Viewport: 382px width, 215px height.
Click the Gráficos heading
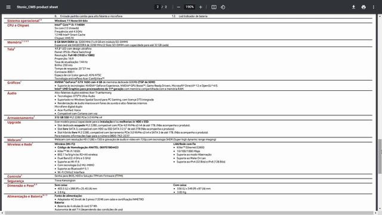click(14, 82)
